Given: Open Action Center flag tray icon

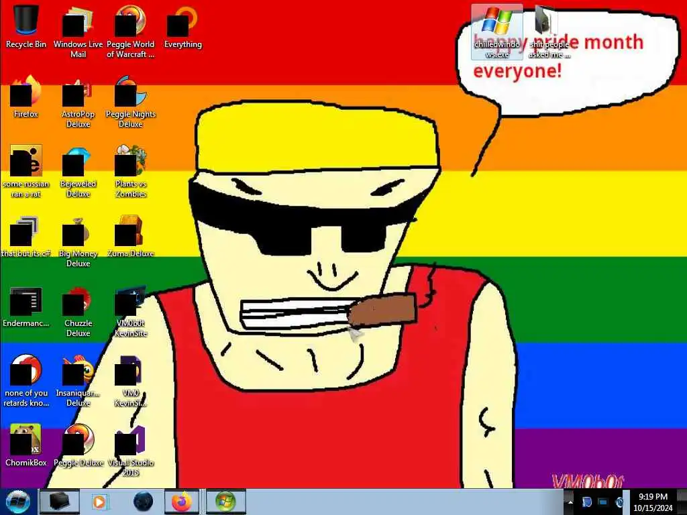Looking at the screenshot, I should [x=586, y=502].
